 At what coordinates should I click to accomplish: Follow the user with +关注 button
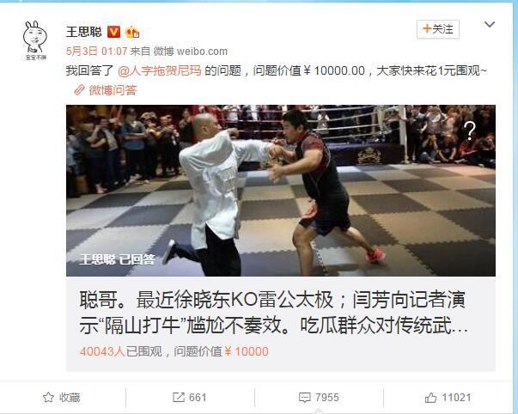(438, 29)
